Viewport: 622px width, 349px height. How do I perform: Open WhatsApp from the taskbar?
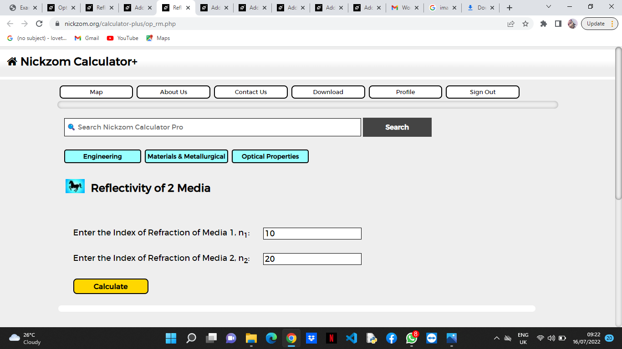point(412,338)
